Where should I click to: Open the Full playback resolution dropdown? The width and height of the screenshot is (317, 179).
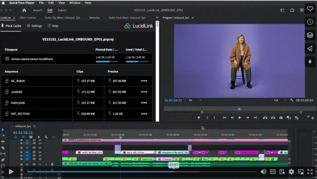pos(280,100)
